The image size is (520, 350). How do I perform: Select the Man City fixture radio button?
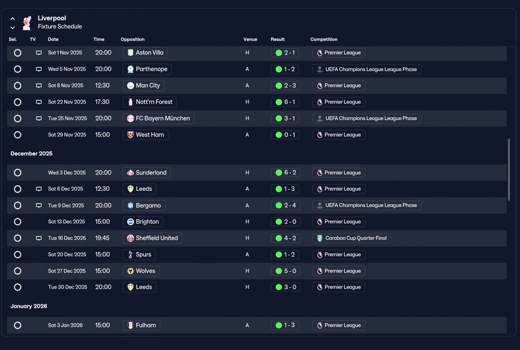pos(17,86)
